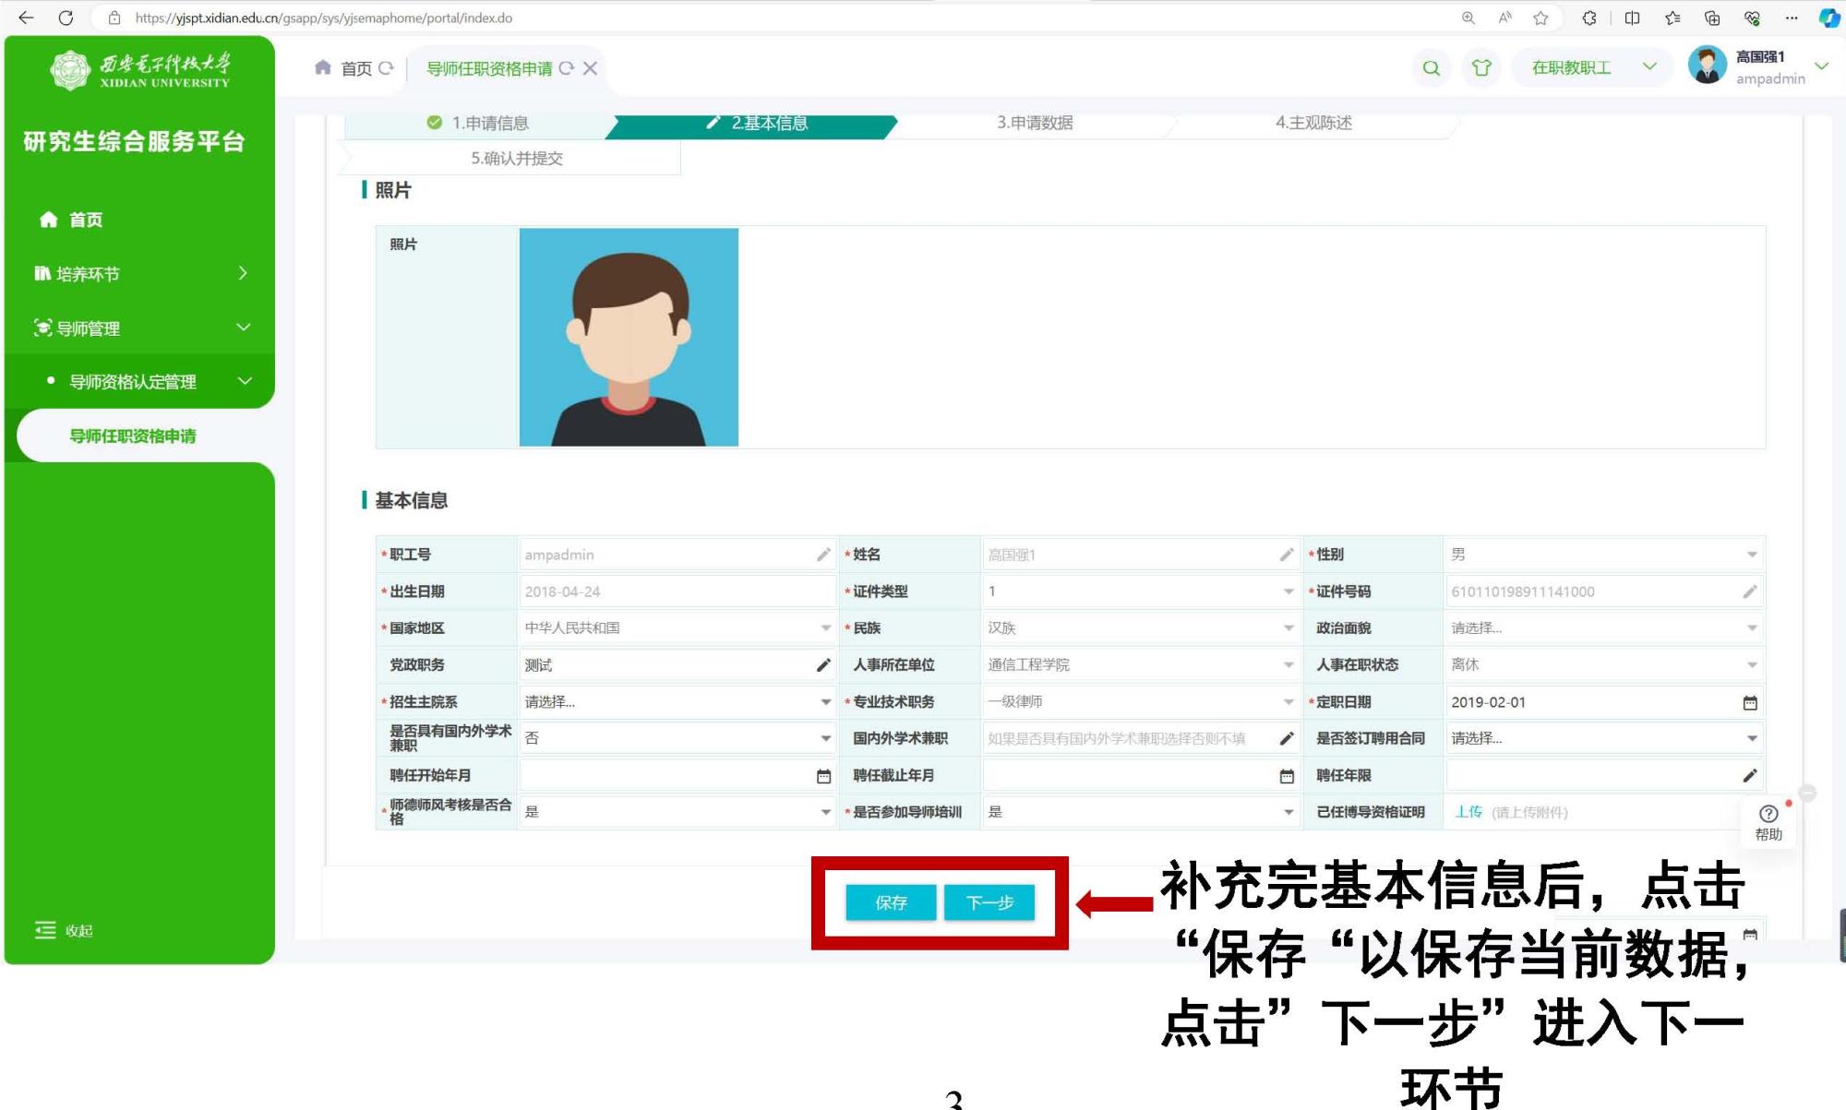1846x1110 pixels.
Task: Click the 帮助 help icon
Action: click(x=1768, y=814)
